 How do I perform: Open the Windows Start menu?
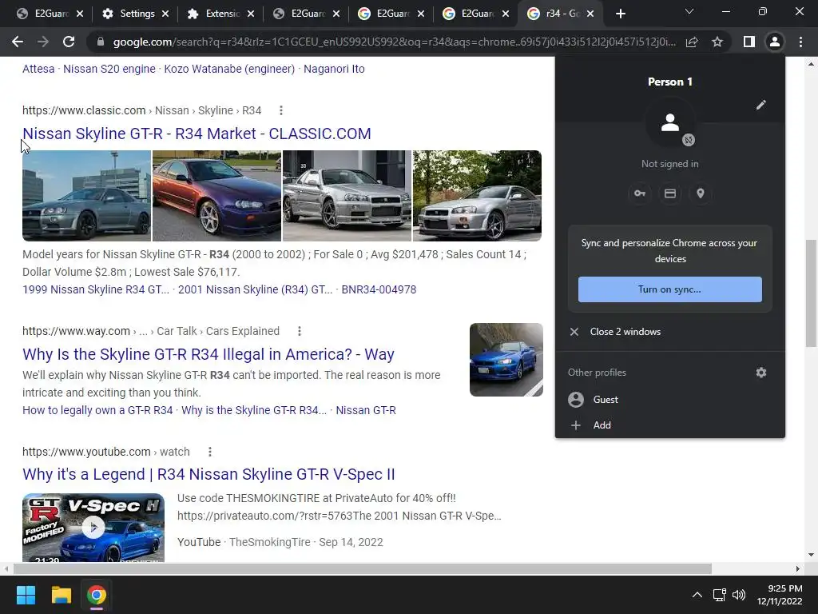(26, 595)
